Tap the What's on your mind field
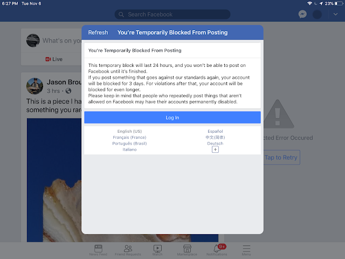 pos(62,41)
